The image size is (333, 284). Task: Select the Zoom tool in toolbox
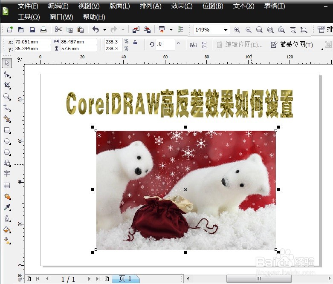pos(7,97)
